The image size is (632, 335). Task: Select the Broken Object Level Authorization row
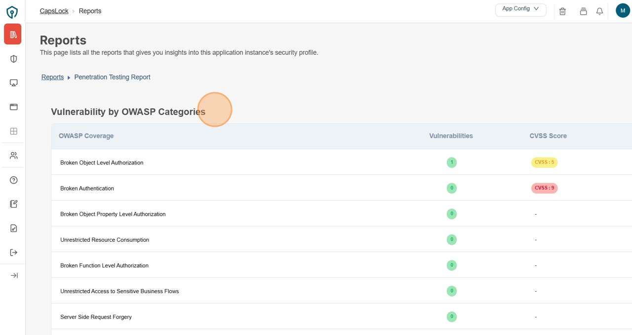pyautogui.click(x=102, y=162)
